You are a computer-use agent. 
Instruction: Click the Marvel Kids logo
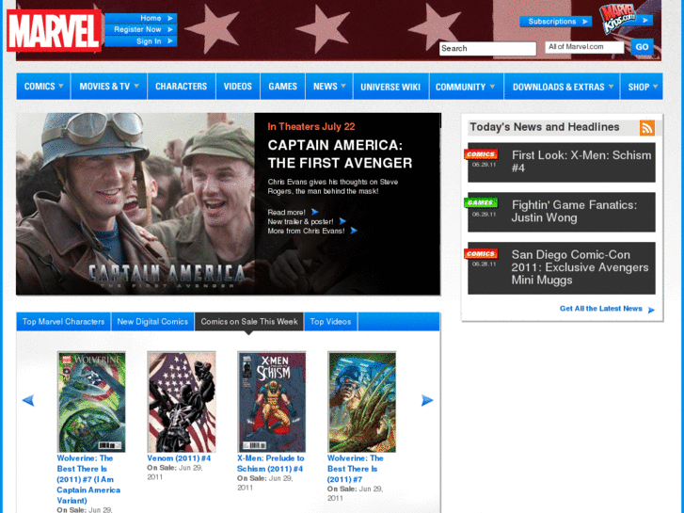point(619,19)
